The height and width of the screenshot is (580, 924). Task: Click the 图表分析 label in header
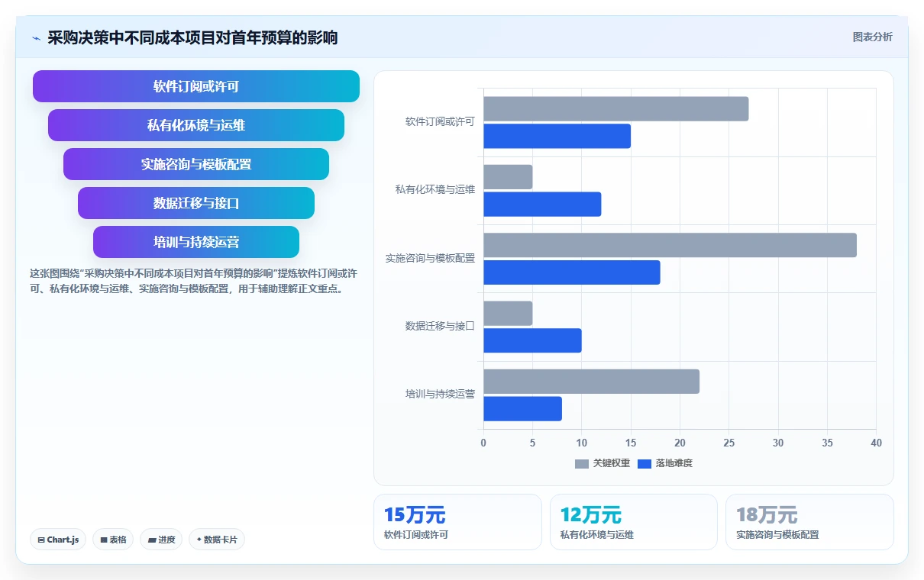click(872, 37)
